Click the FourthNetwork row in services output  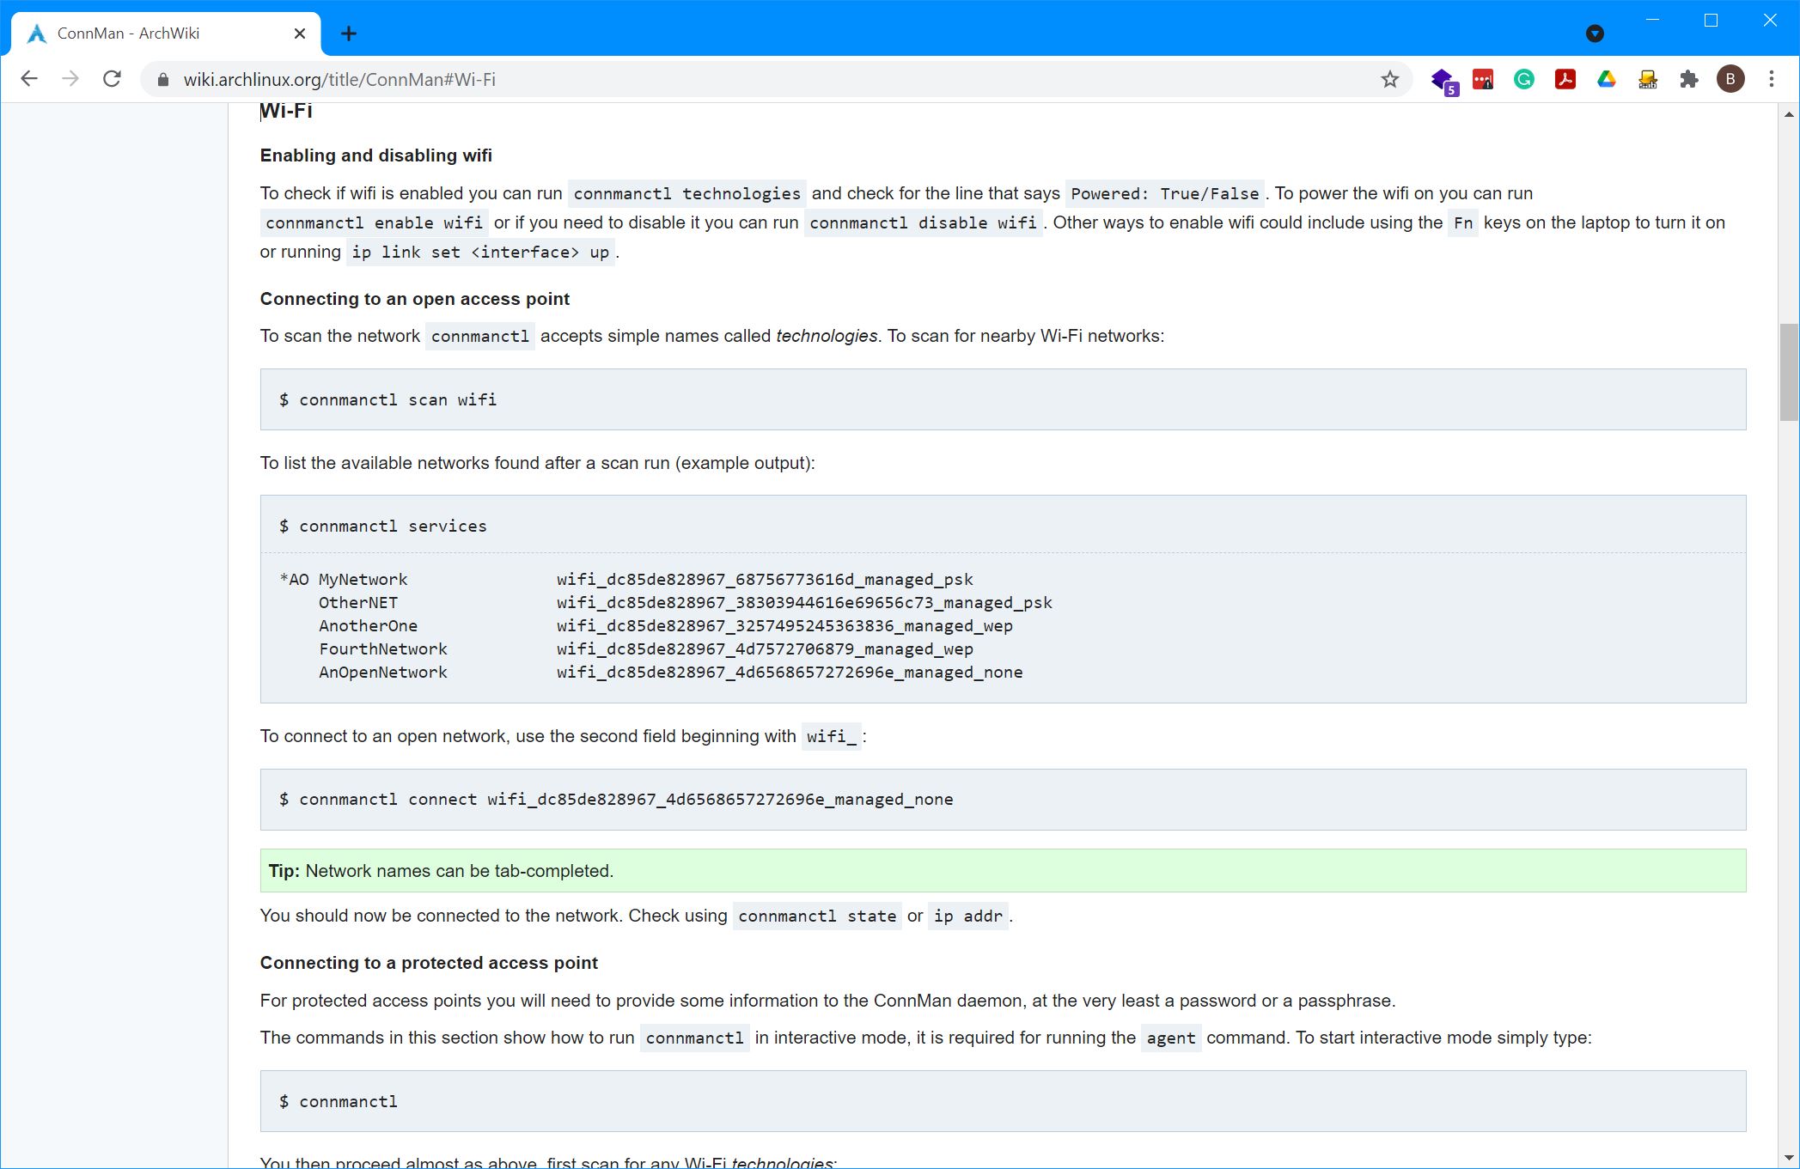pos(645,649)
